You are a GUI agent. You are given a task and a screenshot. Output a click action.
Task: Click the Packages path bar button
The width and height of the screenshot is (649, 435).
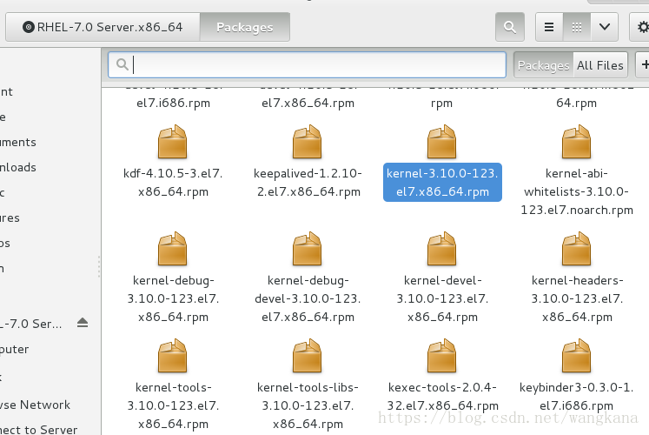tap(245, 27)
